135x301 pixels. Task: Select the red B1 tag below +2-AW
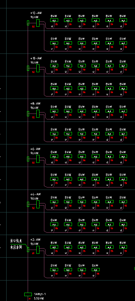(33, 253)
